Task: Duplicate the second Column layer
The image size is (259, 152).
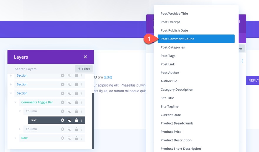Action: [69, 129]
